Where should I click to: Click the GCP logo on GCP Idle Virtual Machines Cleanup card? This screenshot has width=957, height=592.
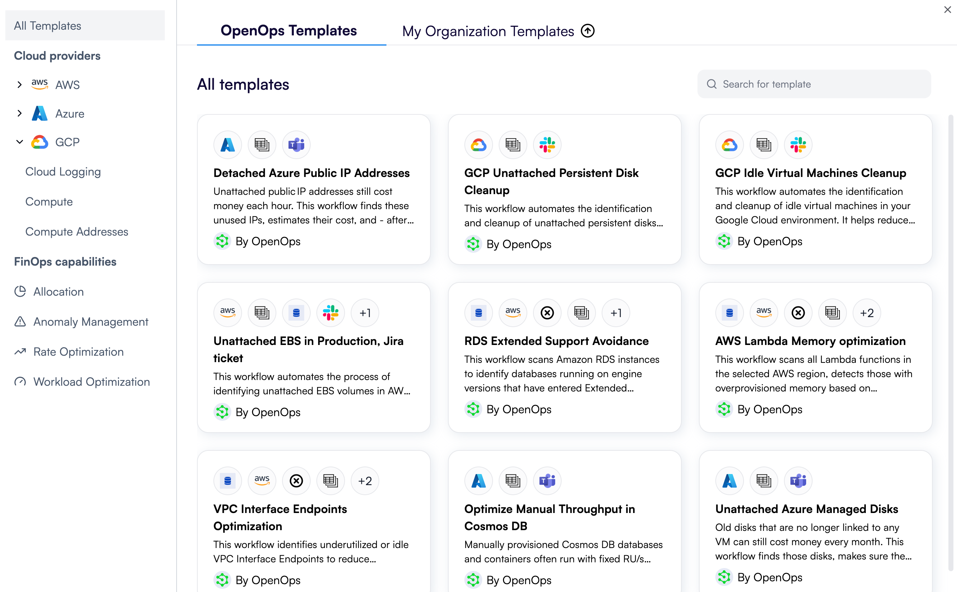click(x=729, y=144)
